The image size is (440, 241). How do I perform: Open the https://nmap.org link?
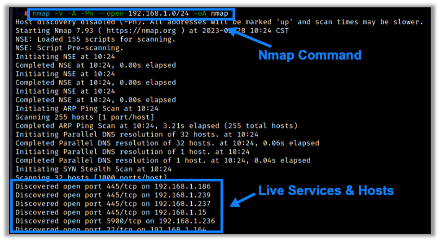point(141,31)
